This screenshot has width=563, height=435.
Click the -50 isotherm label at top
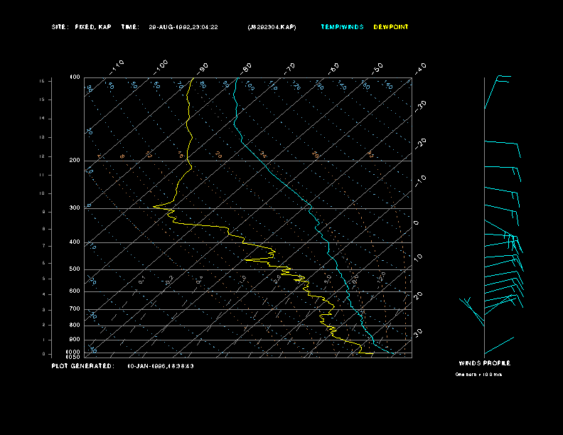(x=377, y=68)
